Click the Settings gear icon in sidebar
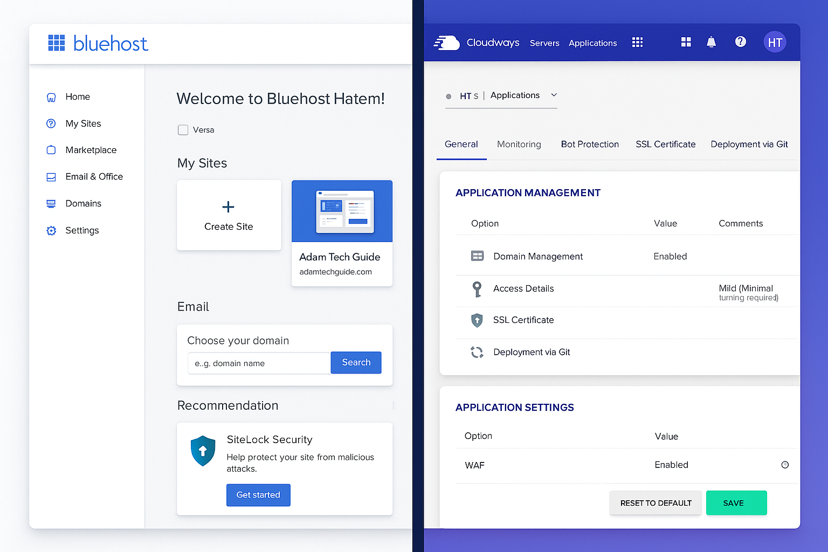 point(51,231)
